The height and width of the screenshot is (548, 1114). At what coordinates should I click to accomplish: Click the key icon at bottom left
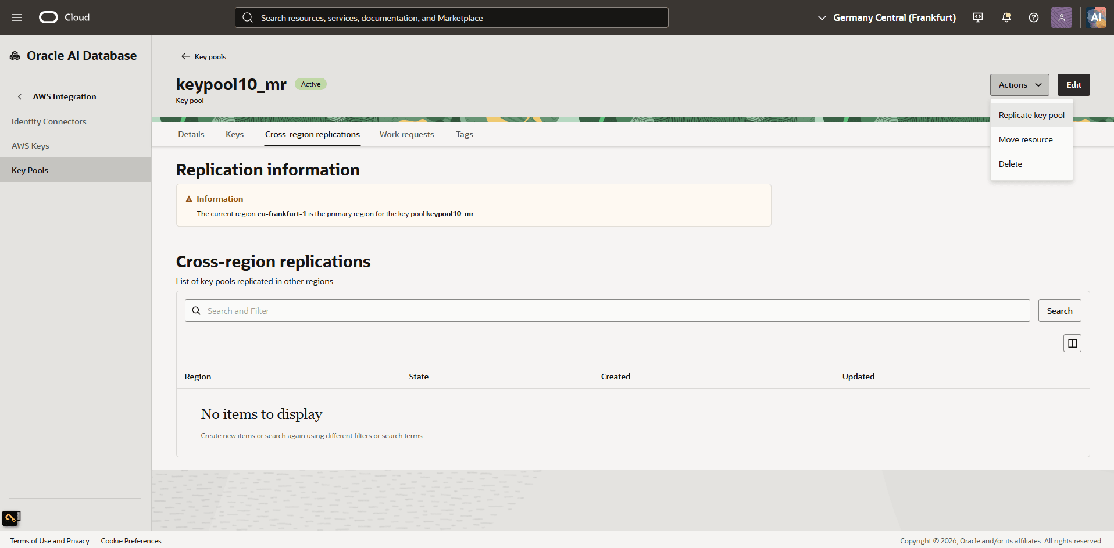11,517
